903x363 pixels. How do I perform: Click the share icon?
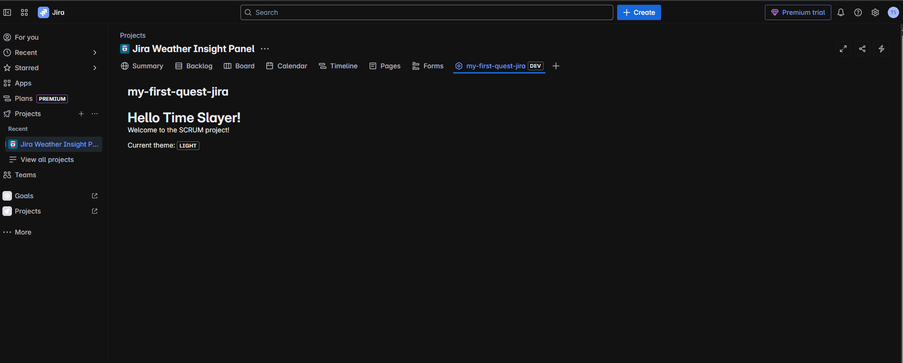(x=862, y=49)
